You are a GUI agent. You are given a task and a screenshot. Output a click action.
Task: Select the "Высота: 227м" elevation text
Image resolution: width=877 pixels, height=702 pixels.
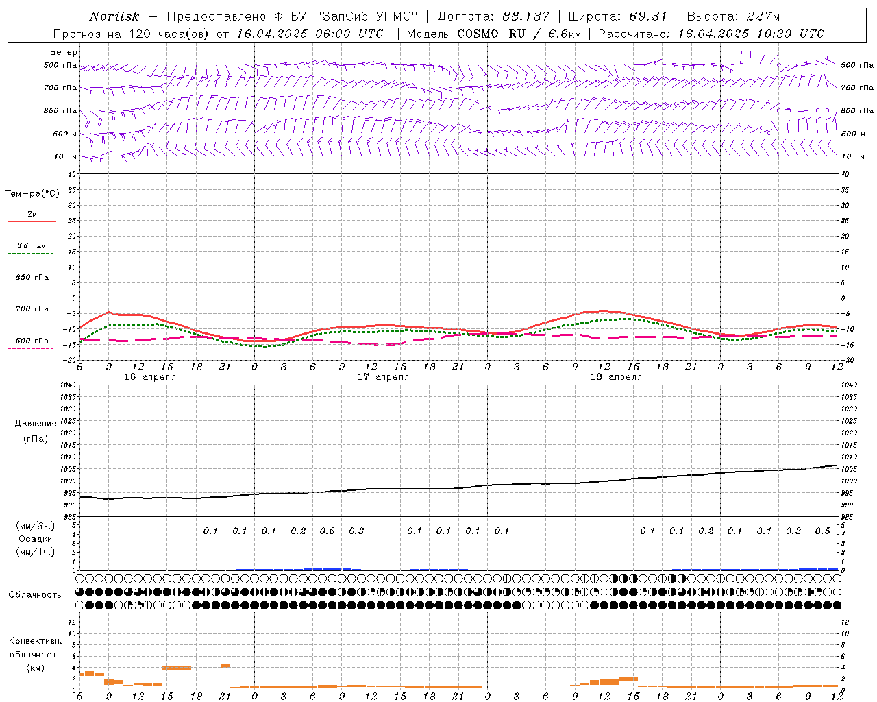tap(733, 16)
